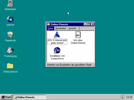Open the Datei menu
The height and width of the screenshot is (100, 134).
click(50, 28)
